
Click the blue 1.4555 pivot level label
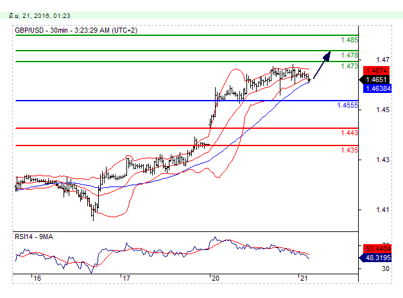(x=347, y=105)
